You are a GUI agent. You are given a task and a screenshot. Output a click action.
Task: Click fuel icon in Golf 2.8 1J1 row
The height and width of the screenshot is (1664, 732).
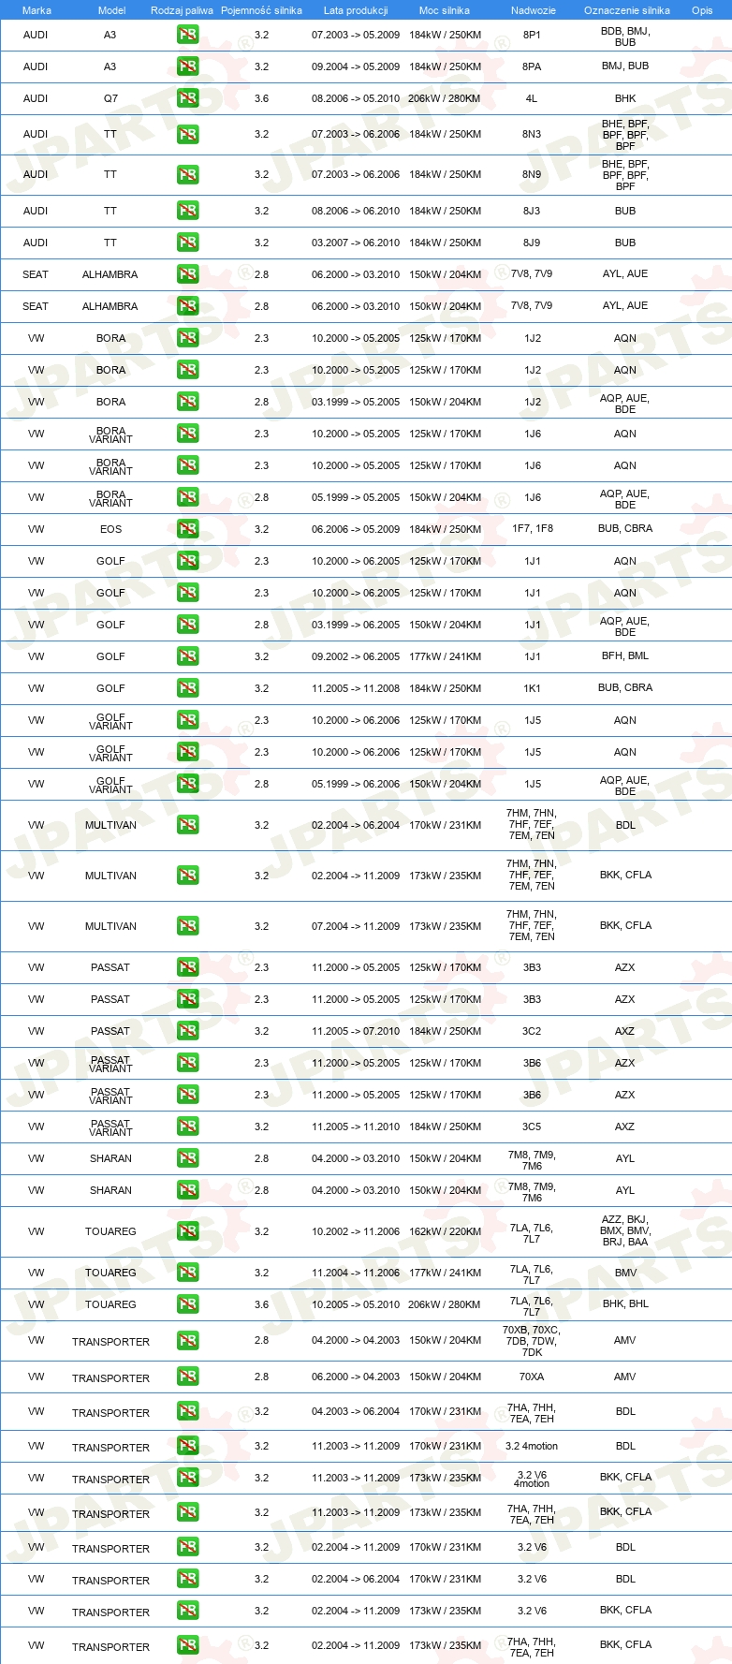coord(187,625)
